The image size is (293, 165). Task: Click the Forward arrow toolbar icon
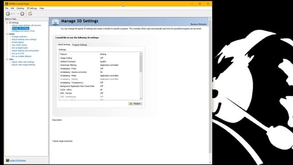[x=22, y=14]
